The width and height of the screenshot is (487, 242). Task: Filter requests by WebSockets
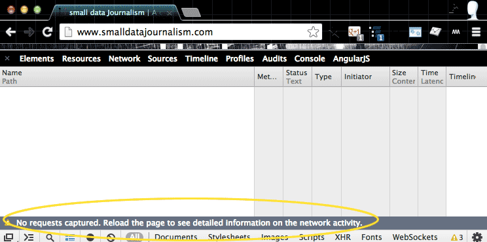pos(415,237)
